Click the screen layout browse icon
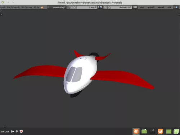 [135, 7]
